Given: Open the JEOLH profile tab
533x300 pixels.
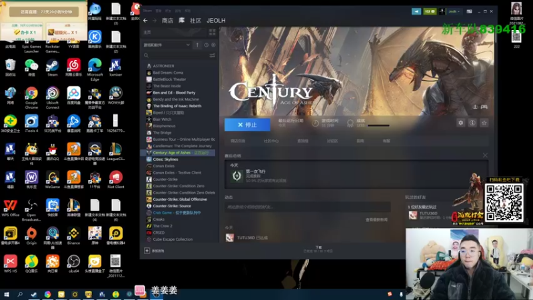Looking at the screenshot, I should point(216,21).
